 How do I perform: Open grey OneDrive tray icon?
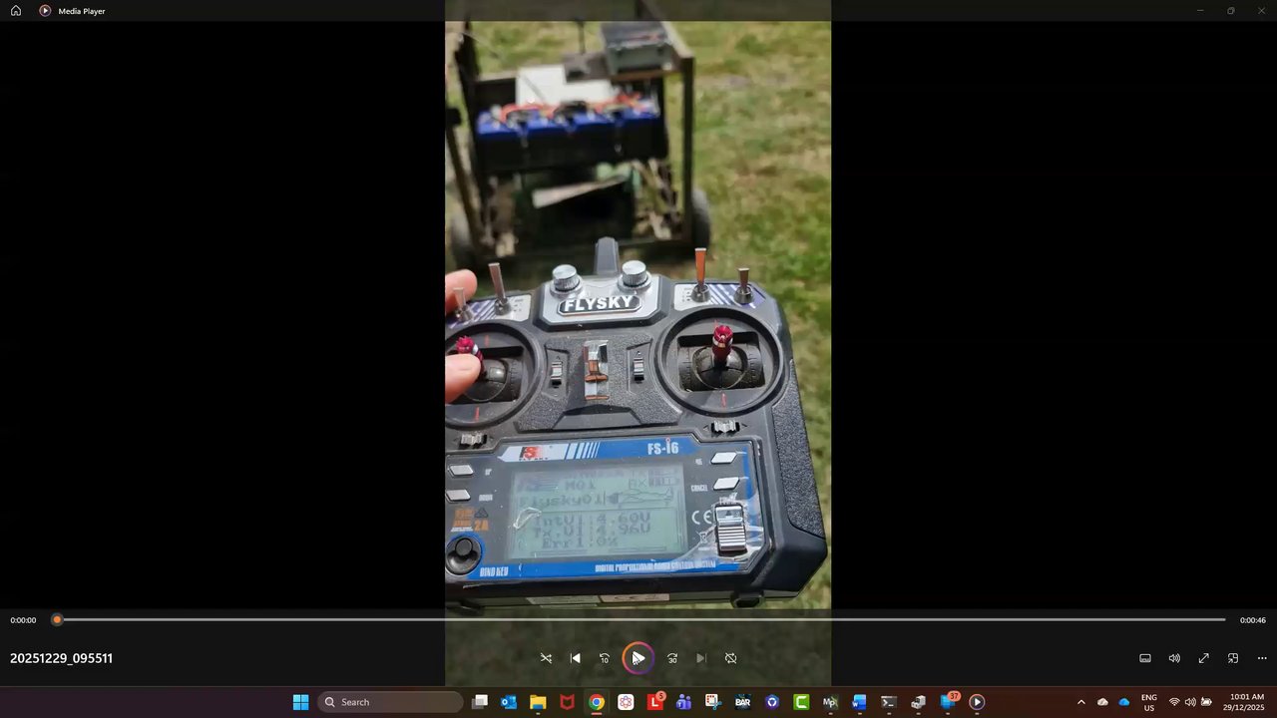click(x=1102, y=702)
